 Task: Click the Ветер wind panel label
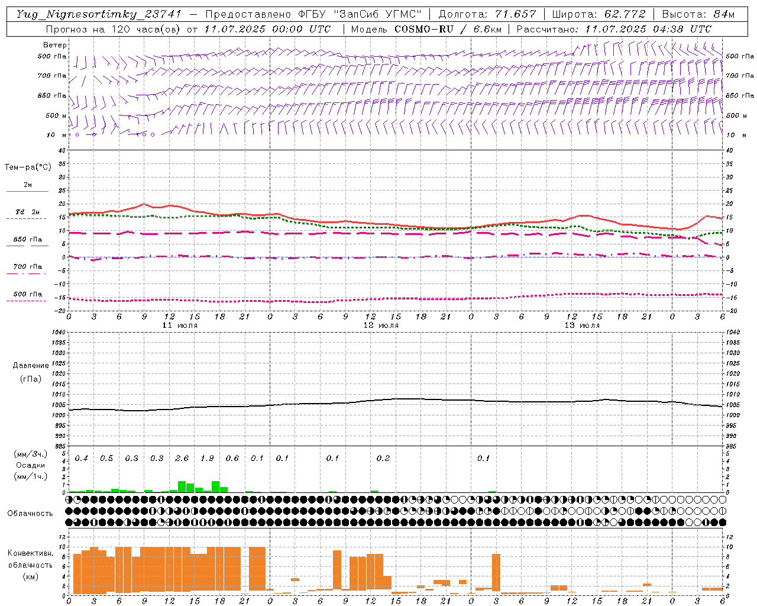tap(55, 45)
